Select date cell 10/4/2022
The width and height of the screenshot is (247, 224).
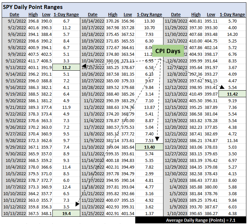point(15,167)
